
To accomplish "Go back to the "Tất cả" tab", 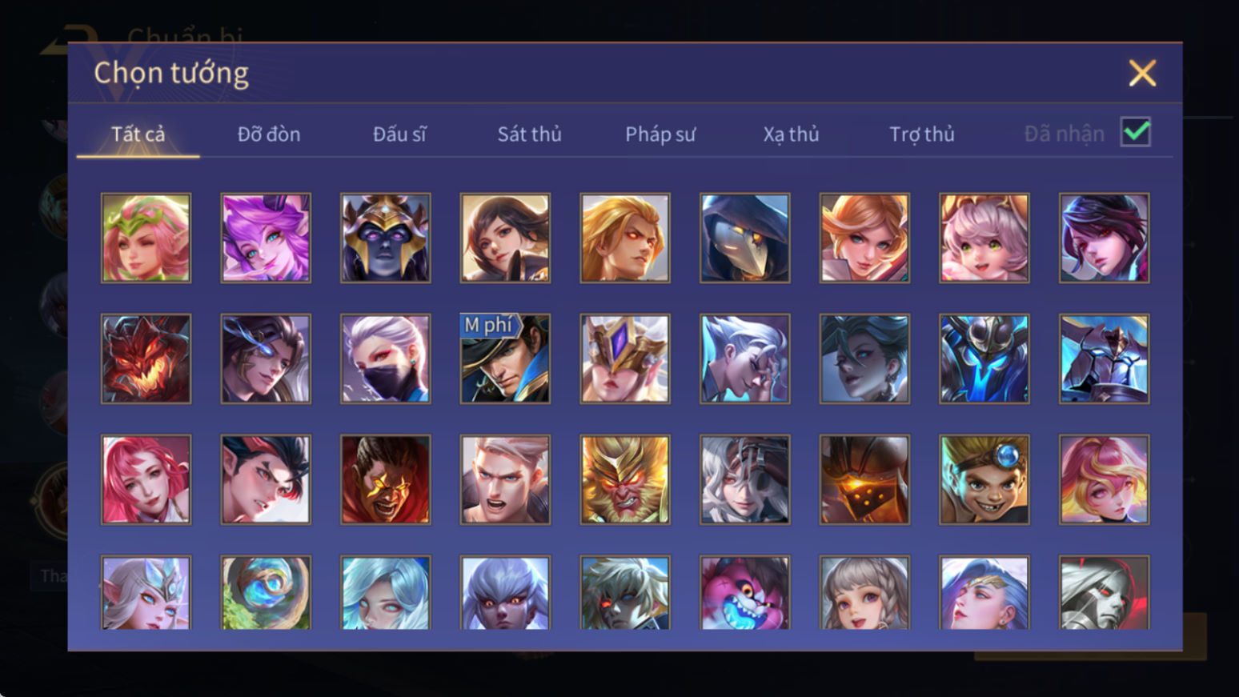I will click(138, 134).
